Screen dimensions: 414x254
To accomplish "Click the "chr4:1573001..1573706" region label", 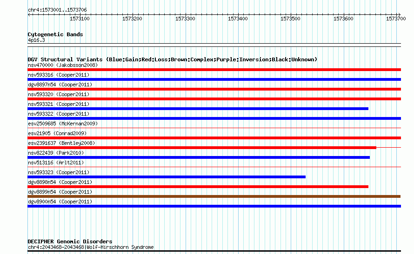I will coord(57,10).
